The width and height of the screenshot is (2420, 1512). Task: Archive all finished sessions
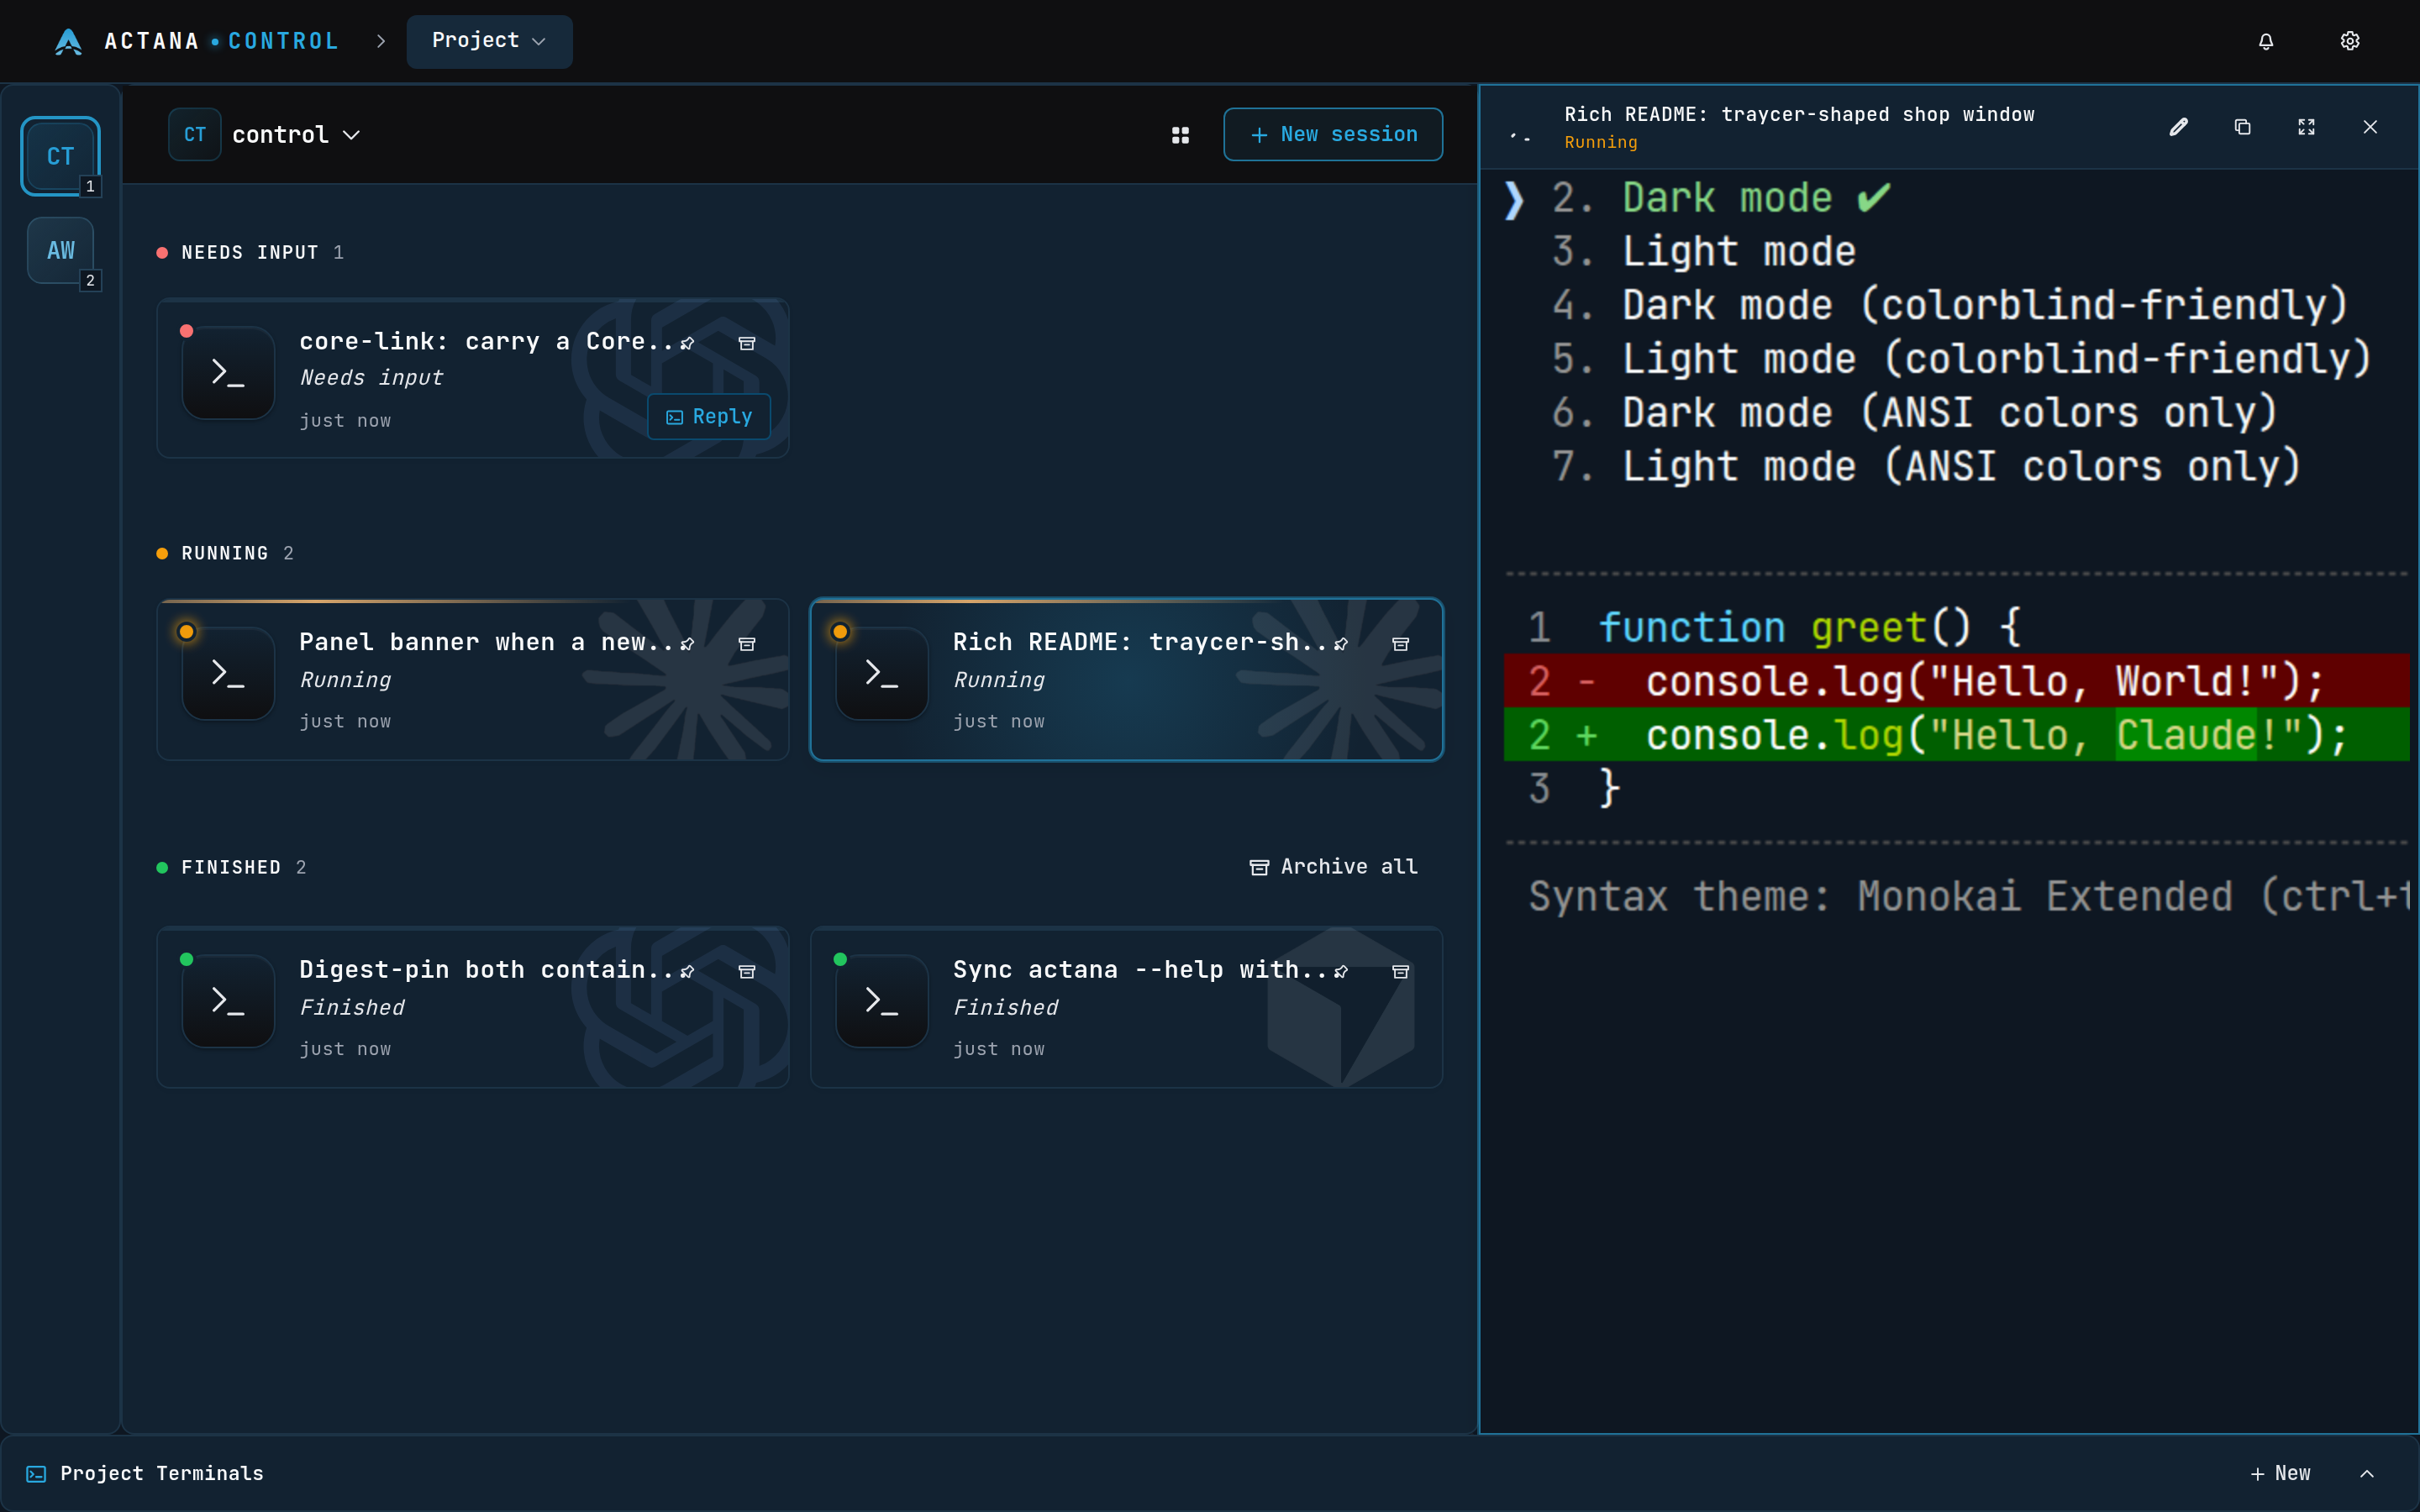coord(1333,867)
